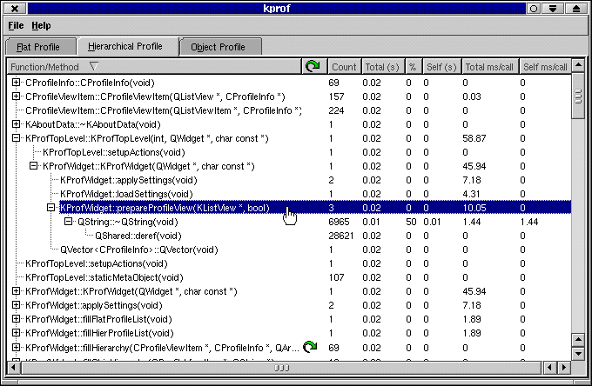Click total ms/call value 58.87

[x=474, y=138]
